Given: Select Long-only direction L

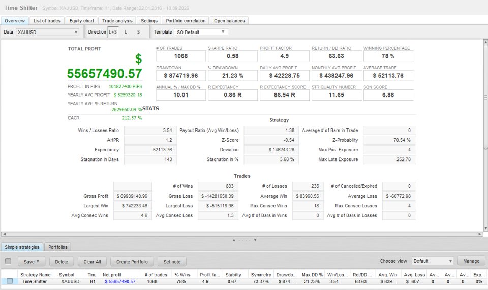Looking at the screenshot, I should pos(126,31).
